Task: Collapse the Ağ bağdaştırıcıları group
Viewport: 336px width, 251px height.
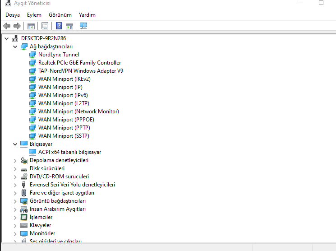Action: [x=15, y=47]
